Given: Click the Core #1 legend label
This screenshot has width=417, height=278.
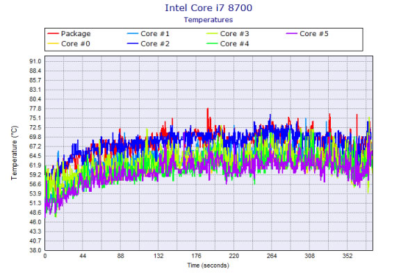Looking at the screenshot, I should pyautogui.click(x=155, y=34).
